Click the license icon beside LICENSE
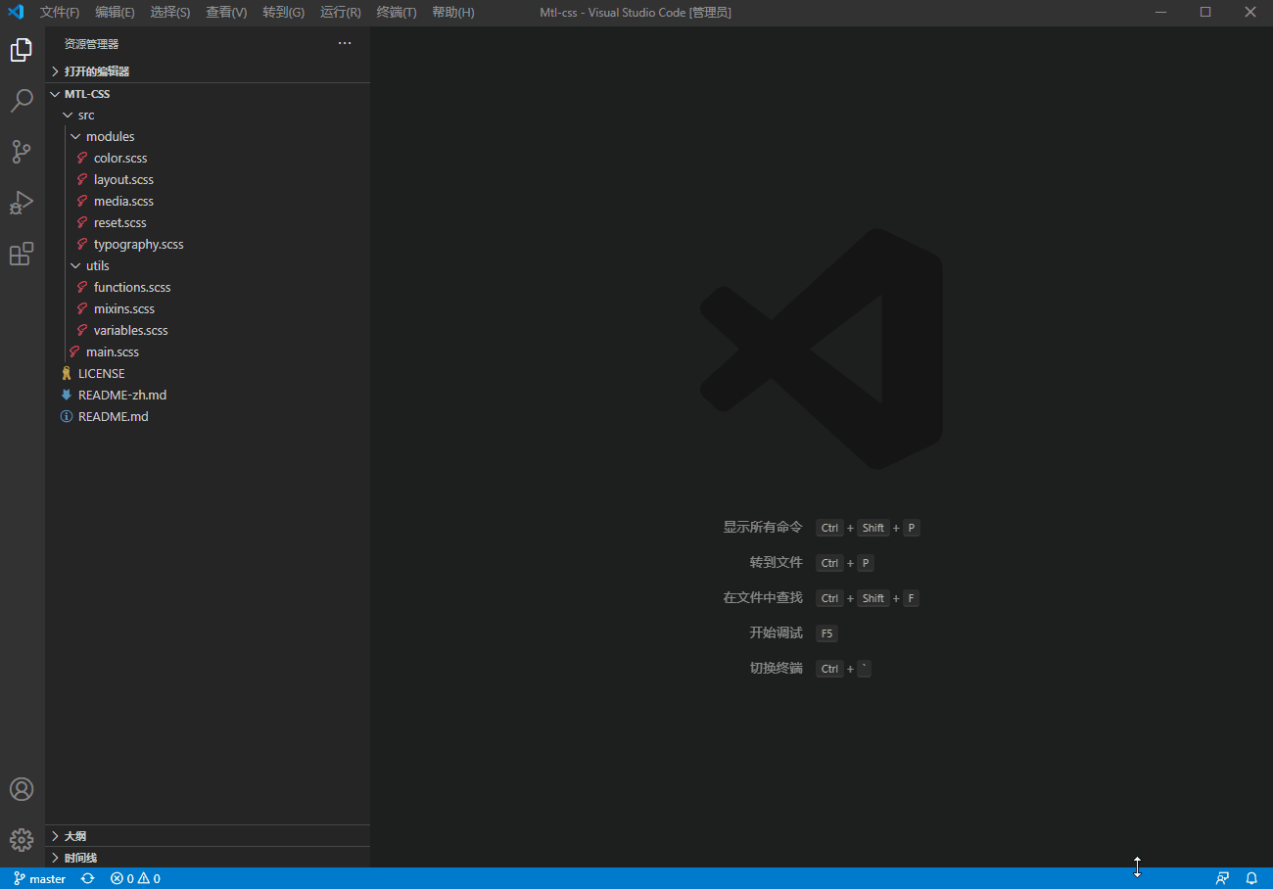The height and width of the screenshot is (889, 1273). pyautogui.click(x=67, y=373)
